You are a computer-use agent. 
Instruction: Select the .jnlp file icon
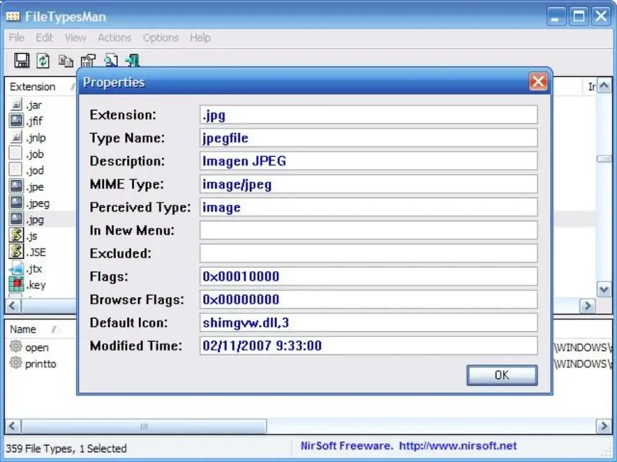(16, 137)
